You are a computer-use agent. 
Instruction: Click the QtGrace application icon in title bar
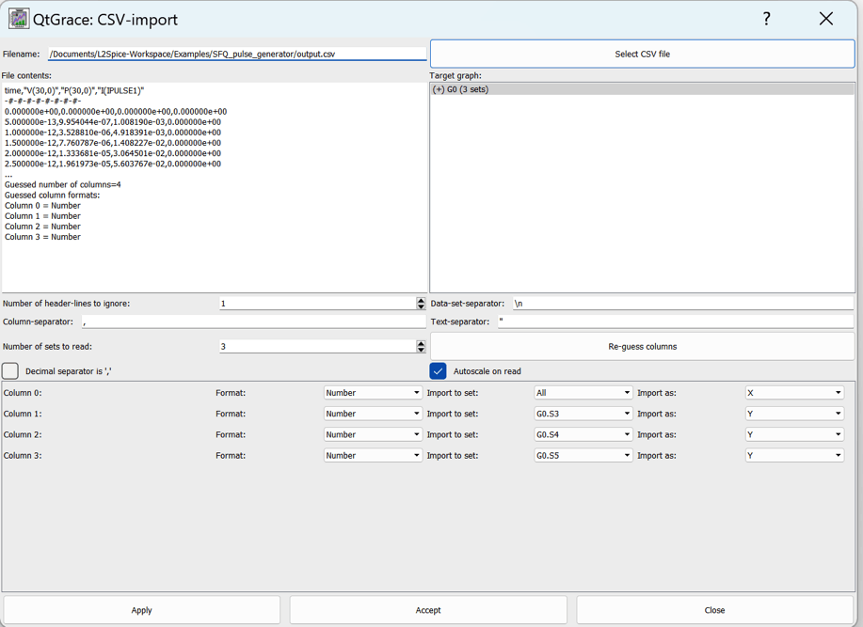pos(19,19)
